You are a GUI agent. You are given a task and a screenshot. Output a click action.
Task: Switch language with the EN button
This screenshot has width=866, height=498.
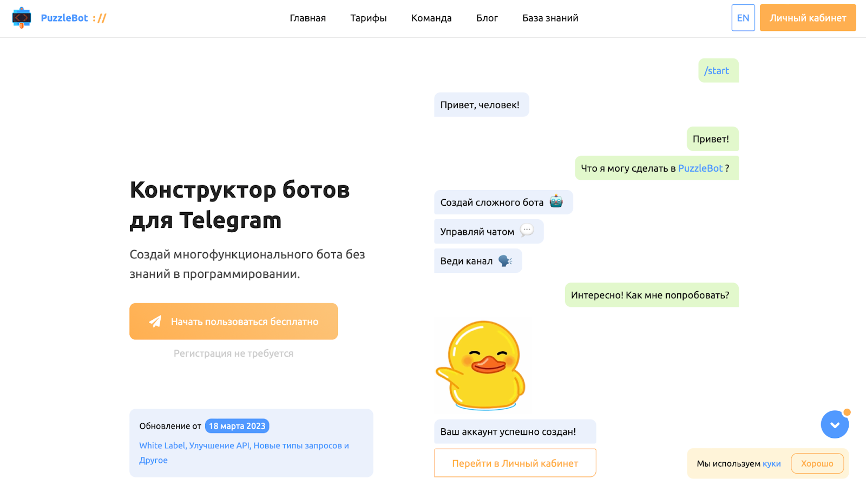pos(743,18)
